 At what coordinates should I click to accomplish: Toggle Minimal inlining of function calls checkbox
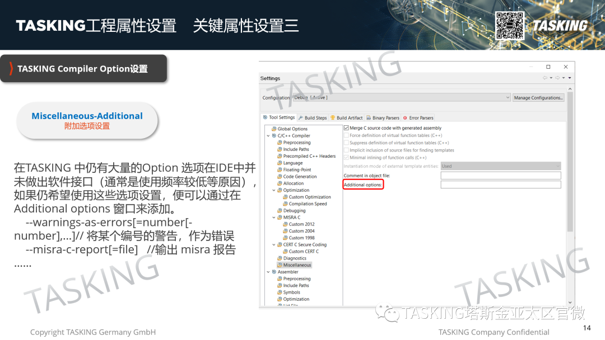pyautogui.click(x=347, y=158)
